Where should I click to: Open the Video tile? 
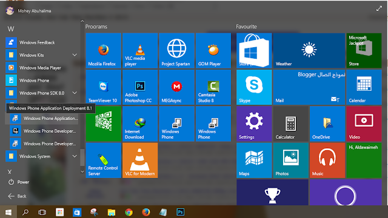point(364,124)
